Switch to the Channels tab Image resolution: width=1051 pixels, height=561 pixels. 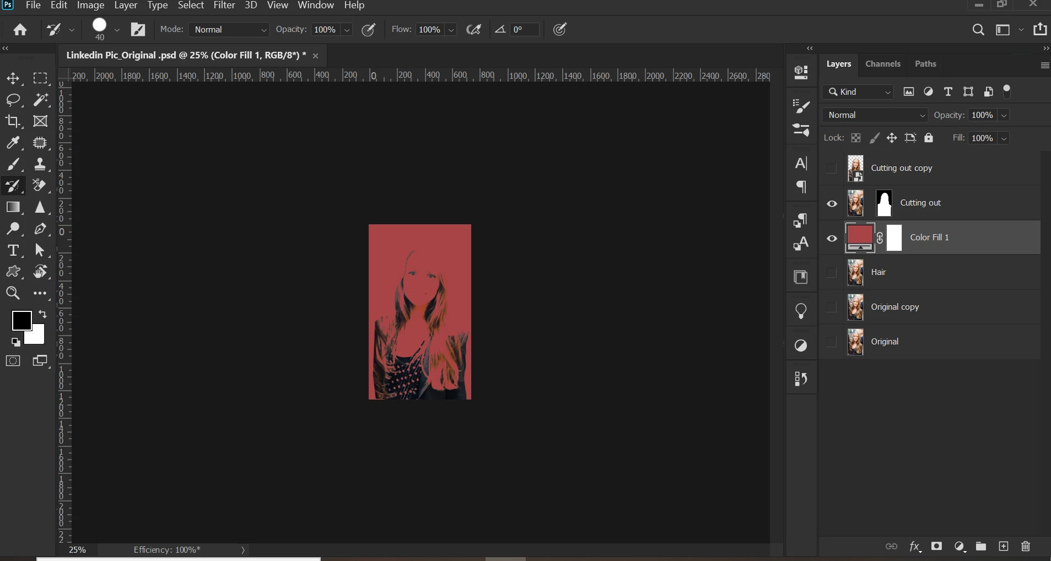[x=883, y=64]
